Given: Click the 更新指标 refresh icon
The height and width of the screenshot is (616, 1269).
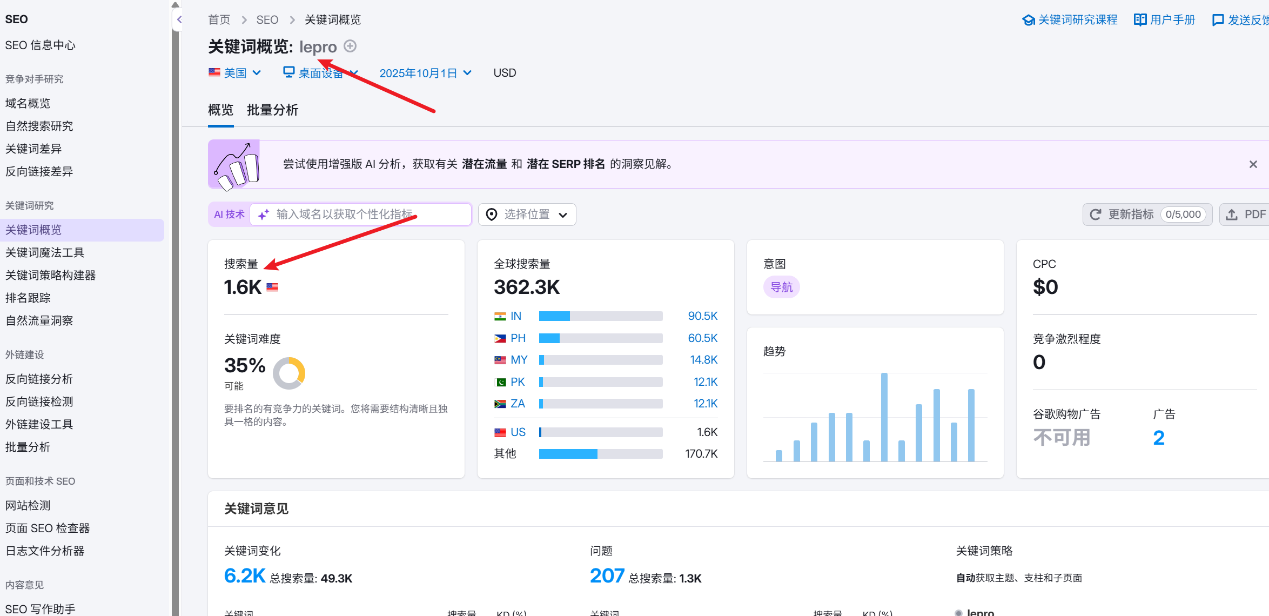Looking at the screenshot, I should pyautogui.click(x=1096, y=215).
